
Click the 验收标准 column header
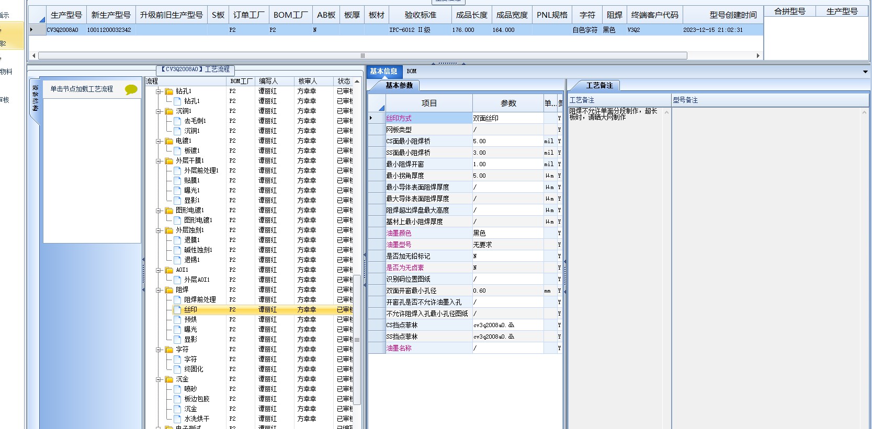[x=420, y=15]
